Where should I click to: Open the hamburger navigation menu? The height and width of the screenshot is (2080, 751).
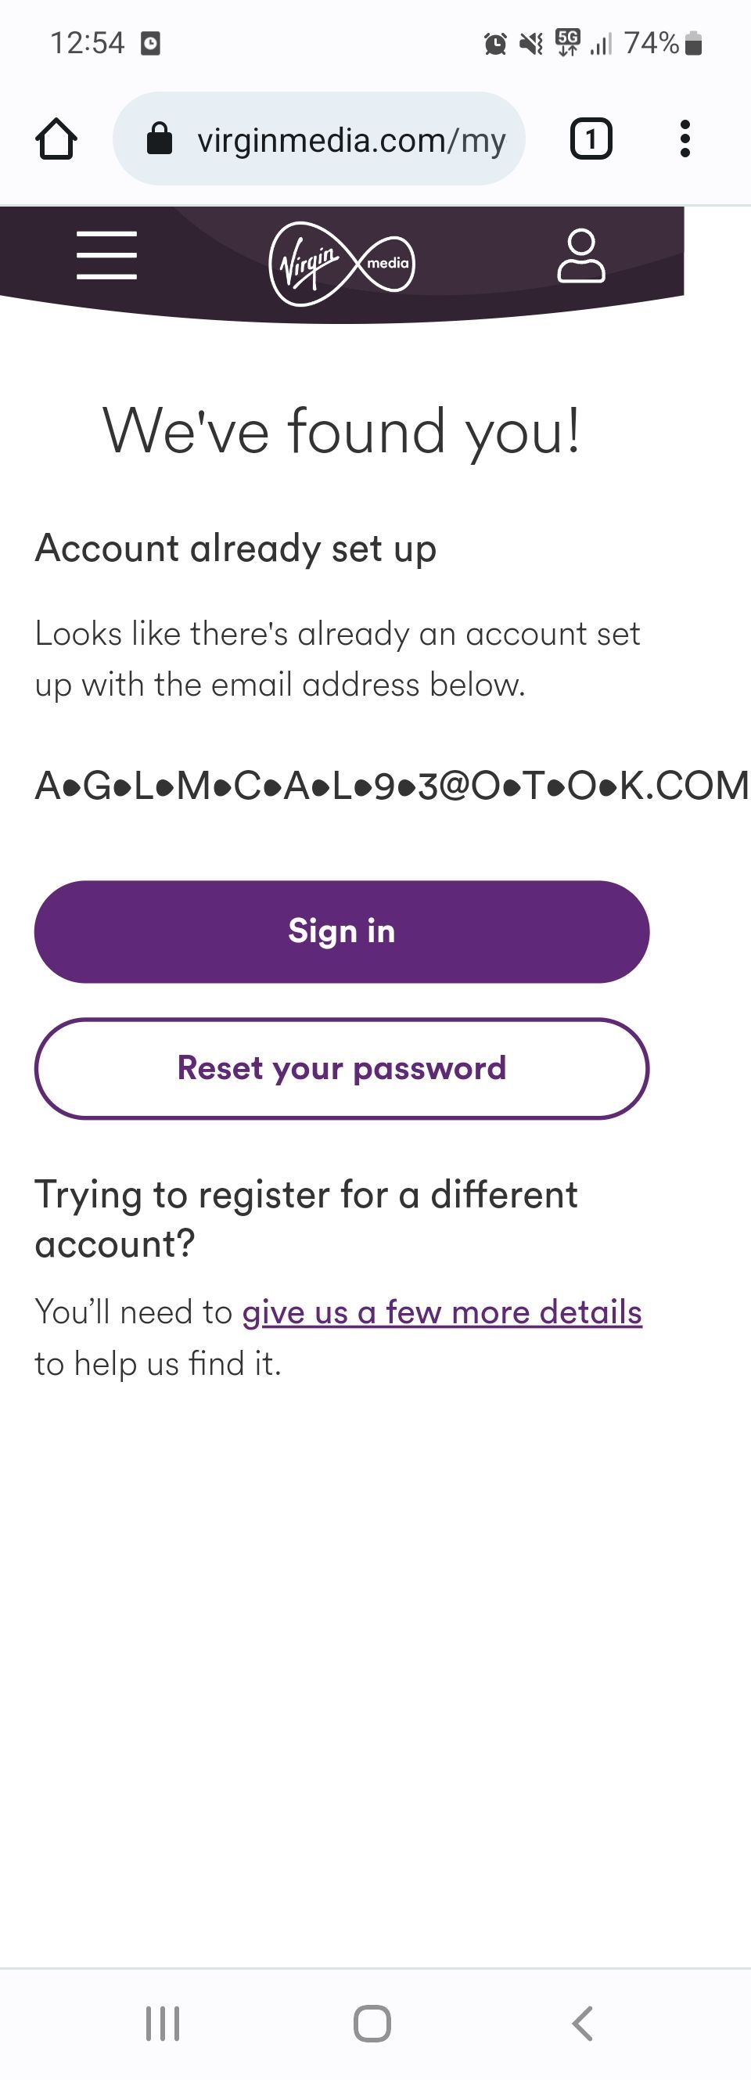pos(106,255)
